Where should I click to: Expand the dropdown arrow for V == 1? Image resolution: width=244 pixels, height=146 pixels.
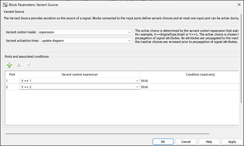coord(137,81)
